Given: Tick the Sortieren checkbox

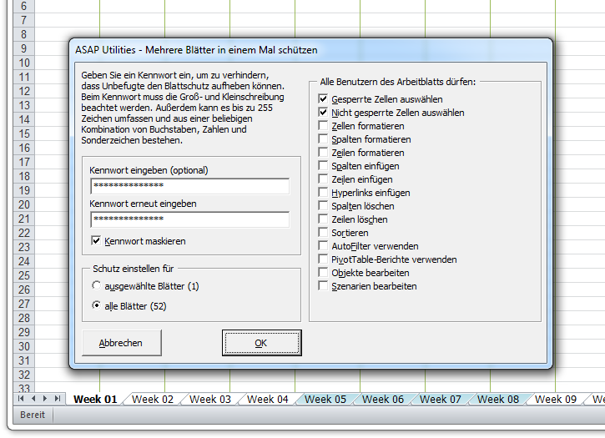Looking at the screenshot, I should (323, 232).
